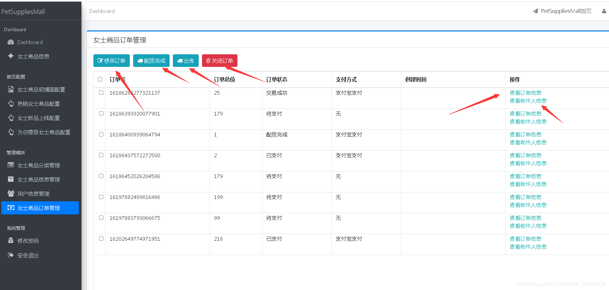Screen dimensions: 609x290
Task: Click the list icon beside 女士商品分类管理
Action: (11, 165)
